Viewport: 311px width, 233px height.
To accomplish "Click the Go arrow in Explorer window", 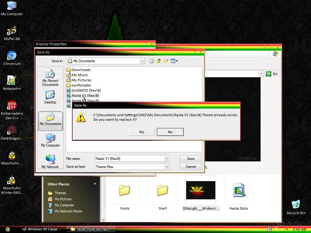I will [x=268, y=74].
